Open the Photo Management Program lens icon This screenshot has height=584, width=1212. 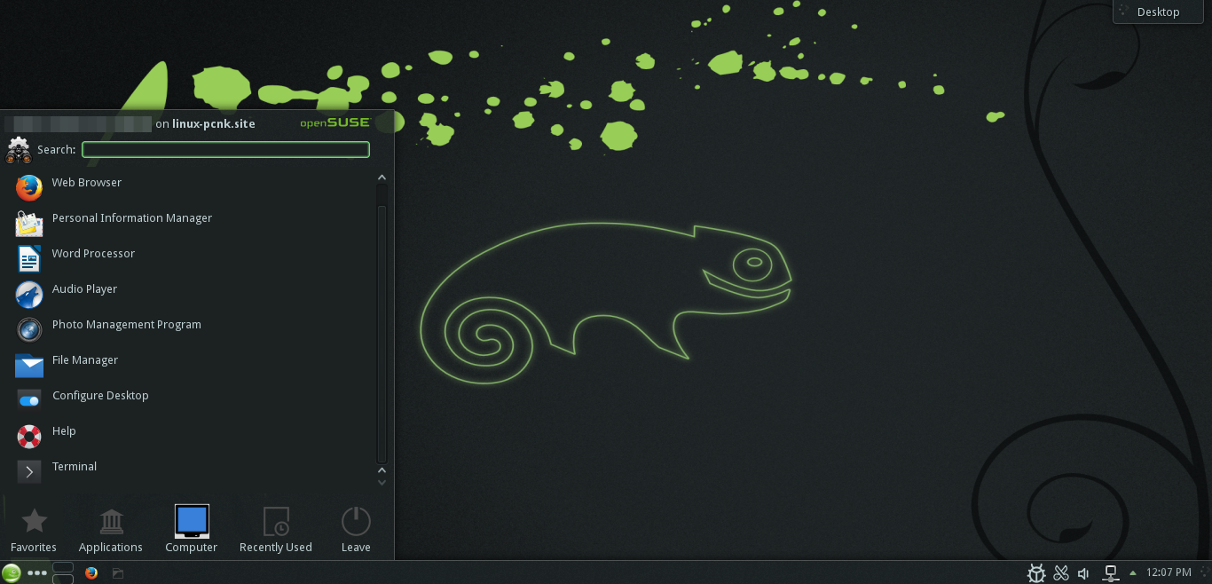pos(29,329)
